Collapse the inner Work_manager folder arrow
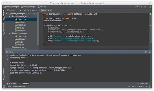This screenshot has height=91, width=154. pyautogui.click(x=9, y=33)
